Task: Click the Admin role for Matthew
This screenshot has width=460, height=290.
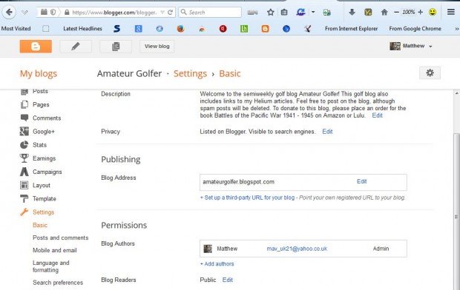Action: point(381,249)
